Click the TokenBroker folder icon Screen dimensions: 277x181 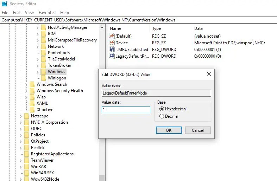pos(43,65)
